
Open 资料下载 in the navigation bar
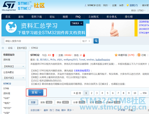tap(37, 17)
